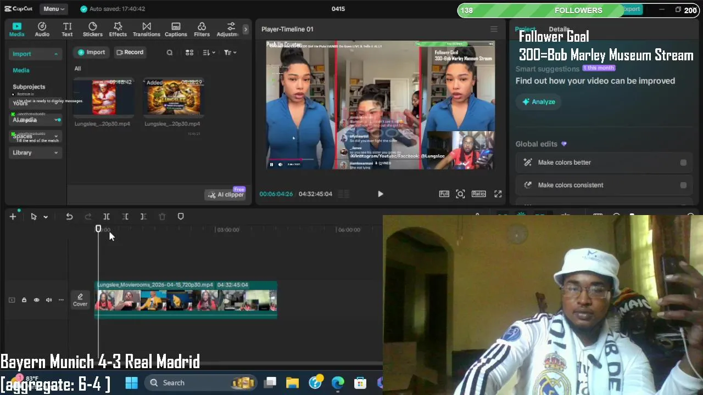
Task: Set preview quality with Full button
Action: click(444, 194)
